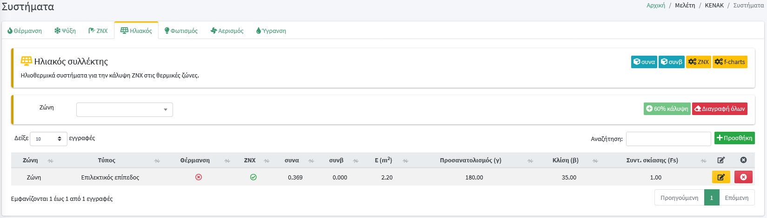Open the records-per-page selector showing 10
This screenshot has height=218, width=767.
click(48, 139)
